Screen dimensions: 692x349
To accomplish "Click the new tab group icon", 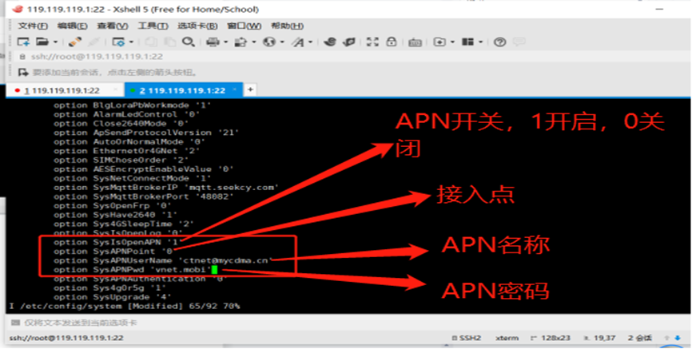I will 439,42.
